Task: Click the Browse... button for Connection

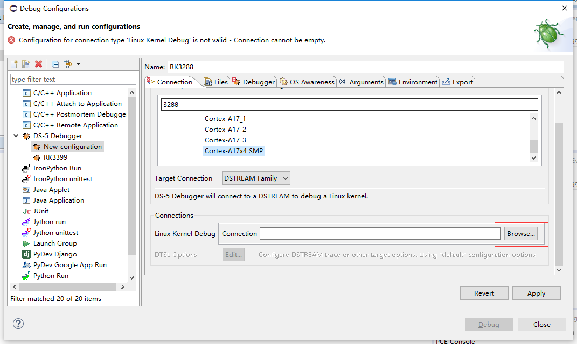Action: (520, 233)
